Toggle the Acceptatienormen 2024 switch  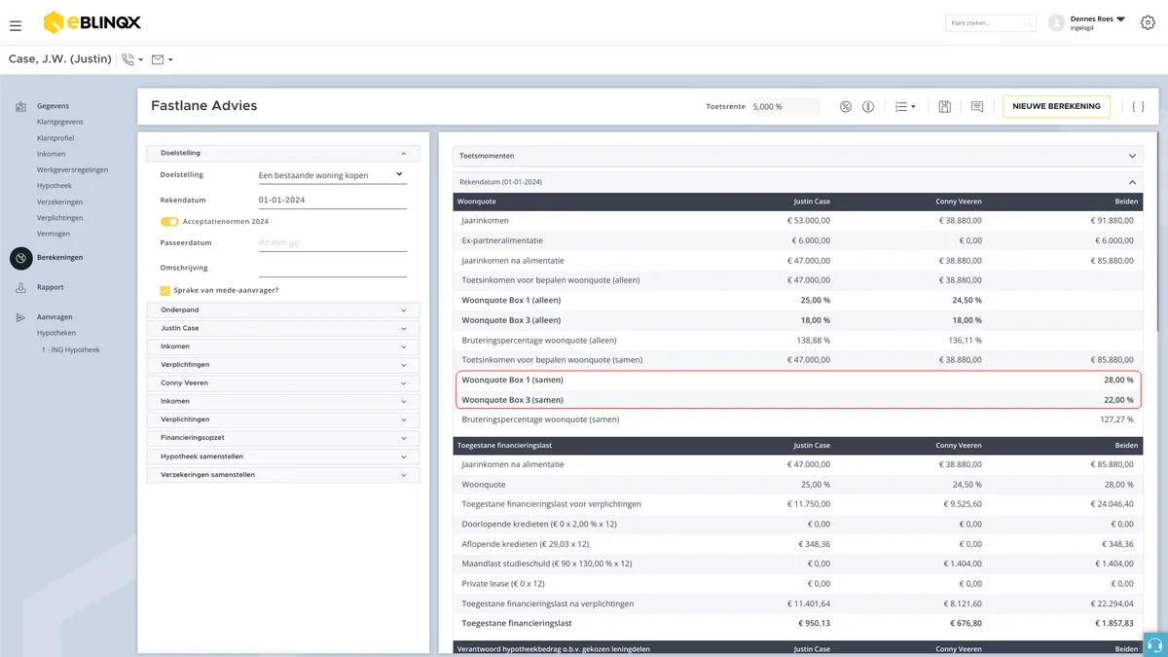point(169,222)
